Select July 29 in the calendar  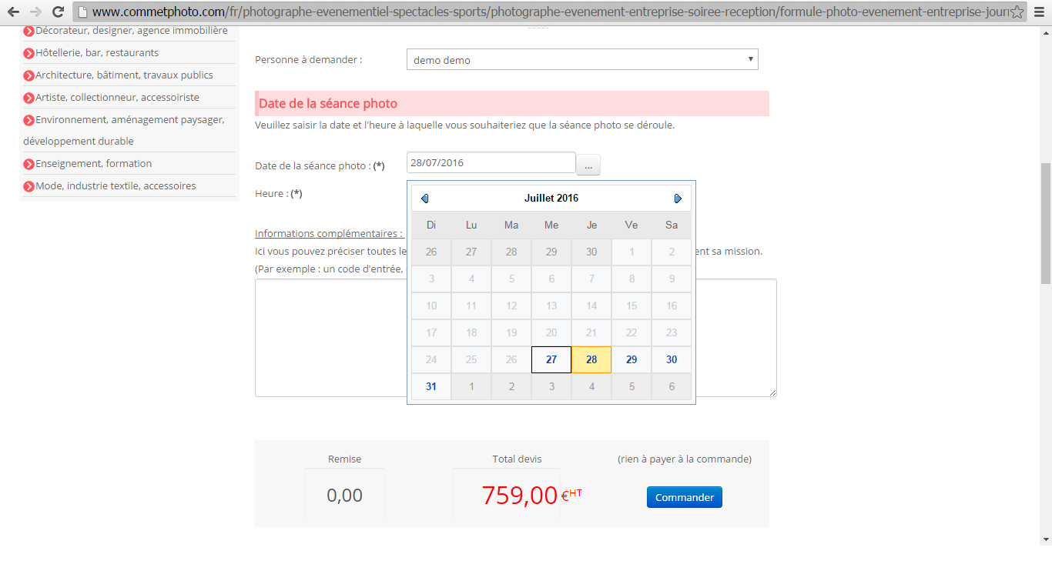pos(632,359)
